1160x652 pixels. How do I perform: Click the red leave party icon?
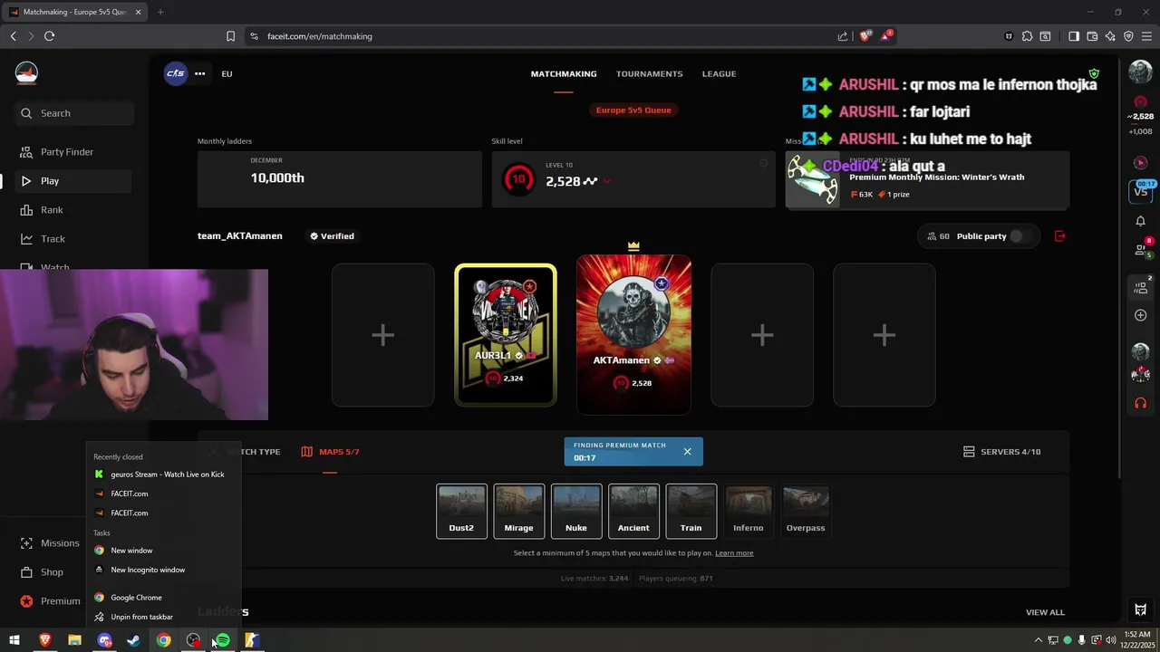[1060, 236]
